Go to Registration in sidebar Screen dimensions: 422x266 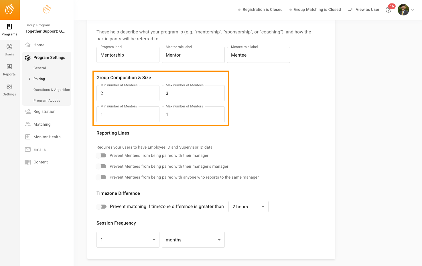point(44,111)
